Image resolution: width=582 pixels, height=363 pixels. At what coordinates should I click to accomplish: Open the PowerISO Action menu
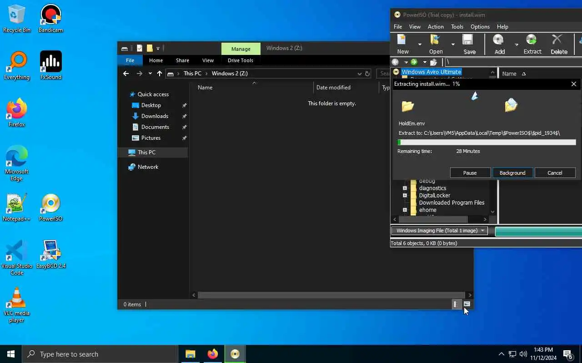436,27
